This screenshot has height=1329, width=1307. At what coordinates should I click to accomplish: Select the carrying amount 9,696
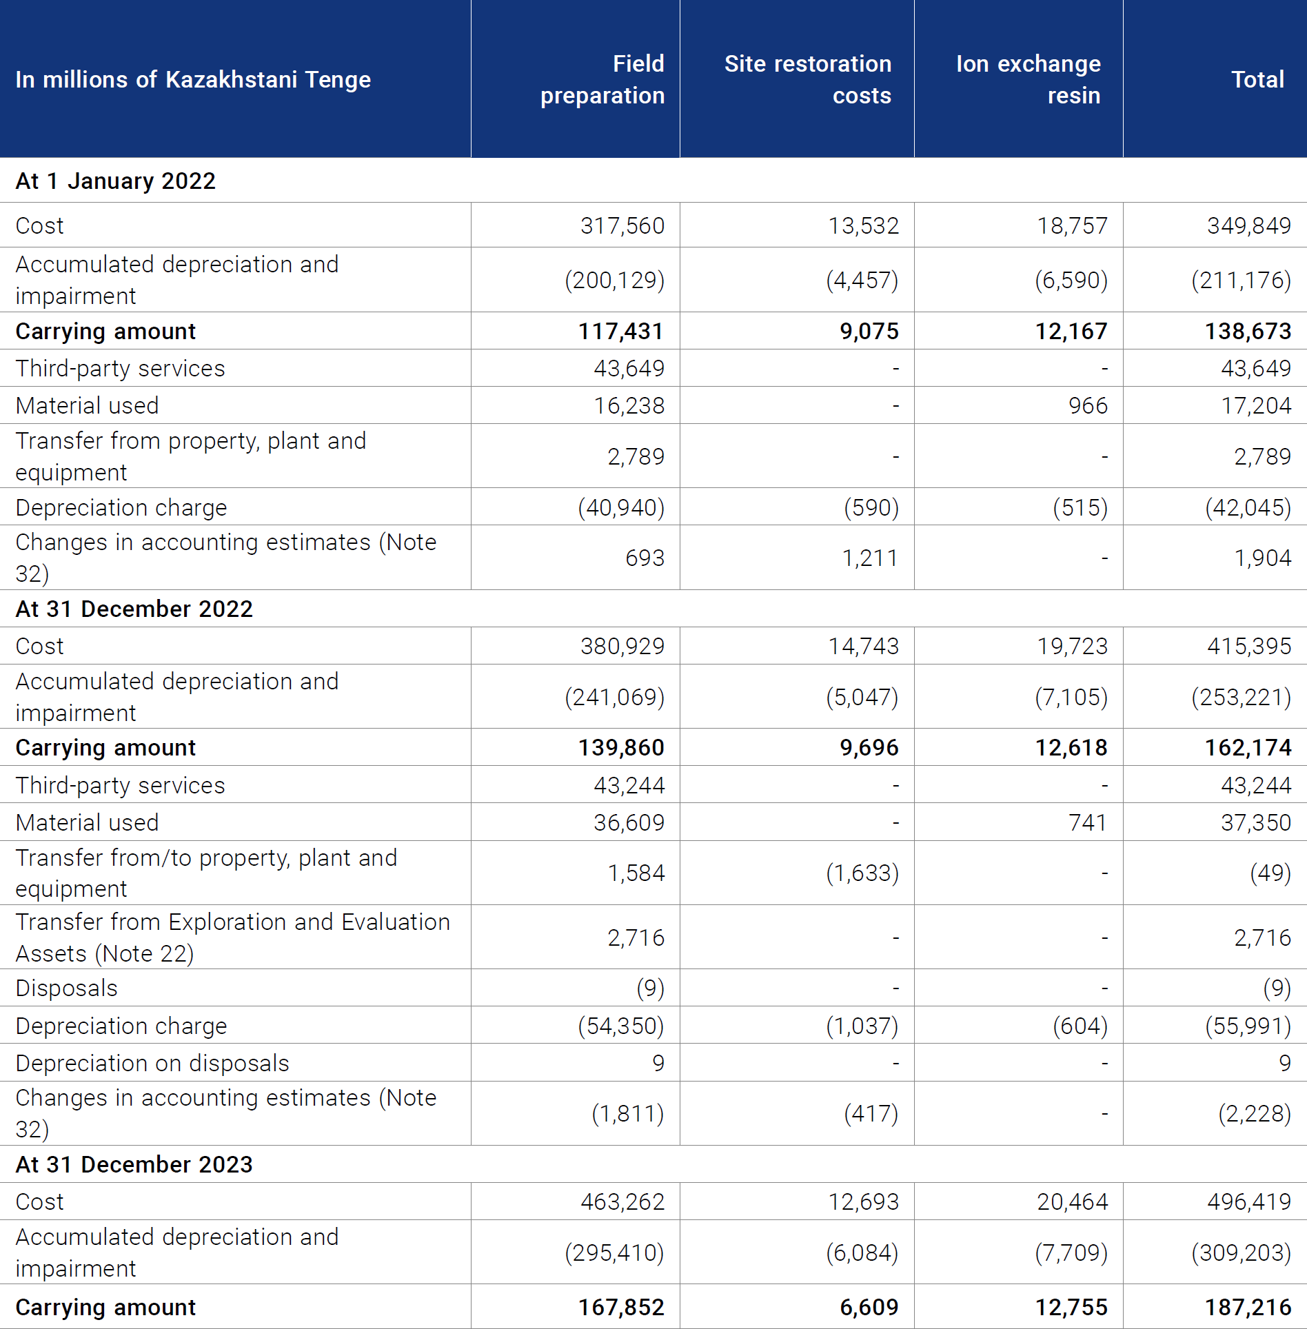(869, 747)
